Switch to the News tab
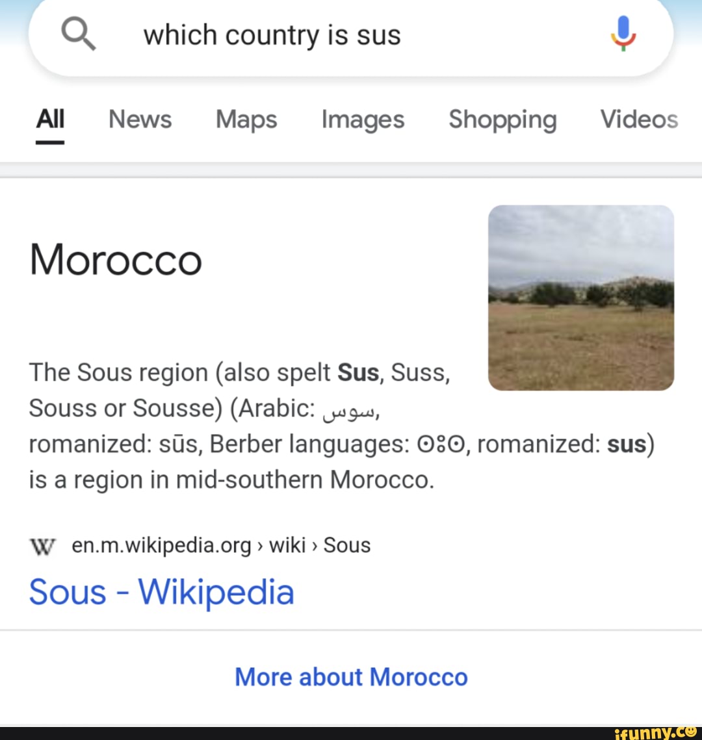This screenshot has width=702, height=740. [140, 120]
